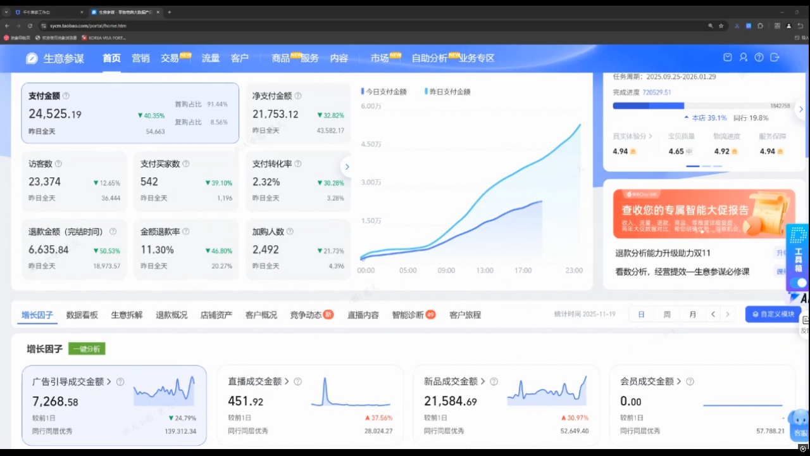Select the 月 date range option
The width and height of the screenshot is (810, 456).
coord(692,314)
